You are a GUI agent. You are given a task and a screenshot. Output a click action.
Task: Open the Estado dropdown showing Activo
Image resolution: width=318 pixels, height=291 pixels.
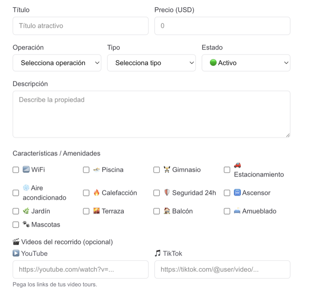click(246, 63)
